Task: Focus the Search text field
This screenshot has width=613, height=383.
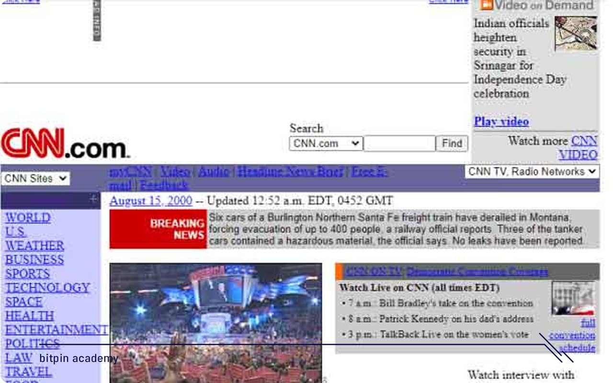Action: 399,144
